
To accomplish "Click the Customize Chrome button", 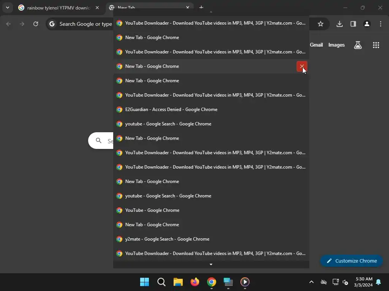I will tap(351, 261).
